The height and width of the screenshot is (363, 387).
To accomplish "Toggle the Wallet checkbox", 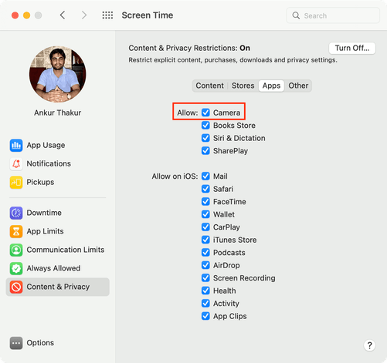I will (205, 214).
